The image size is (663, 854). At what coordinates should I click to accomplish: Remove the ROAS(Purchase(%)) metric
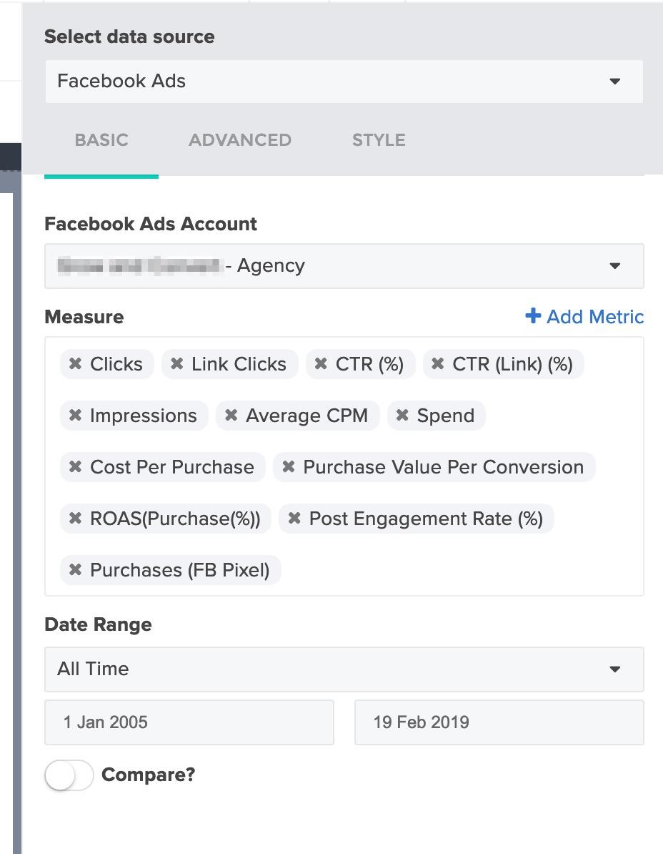tap(76, 519)
